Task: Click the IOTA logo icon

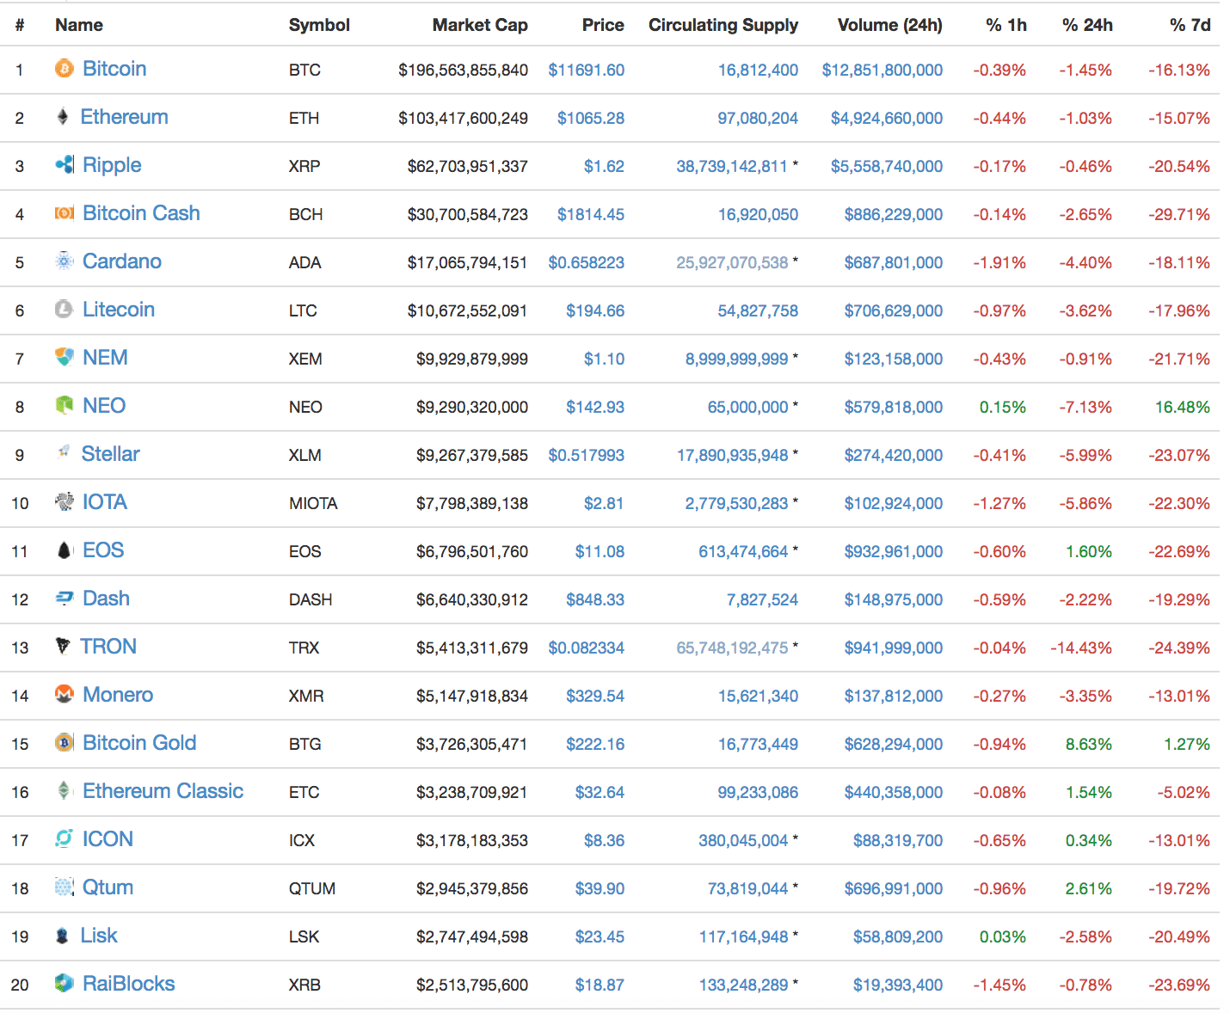Action: pos(65,501)
